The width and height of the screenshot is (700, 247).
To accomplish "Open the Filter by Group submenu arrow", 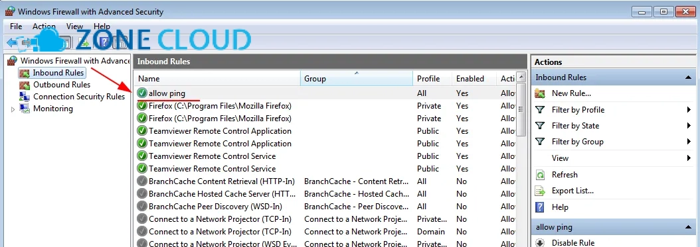I will [689, 142].
